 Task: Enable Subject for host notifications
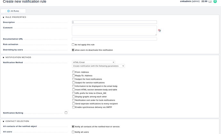tap(73, 79)
